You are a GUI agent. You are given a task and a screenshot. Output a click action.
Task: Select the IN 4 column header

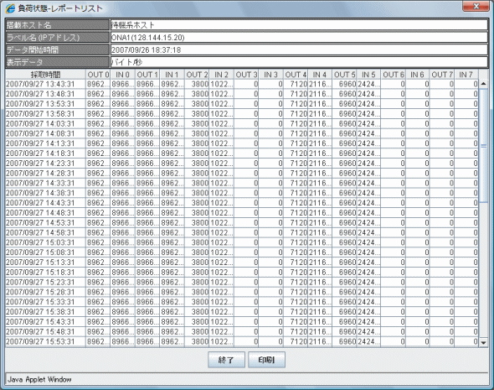(320, 75)
